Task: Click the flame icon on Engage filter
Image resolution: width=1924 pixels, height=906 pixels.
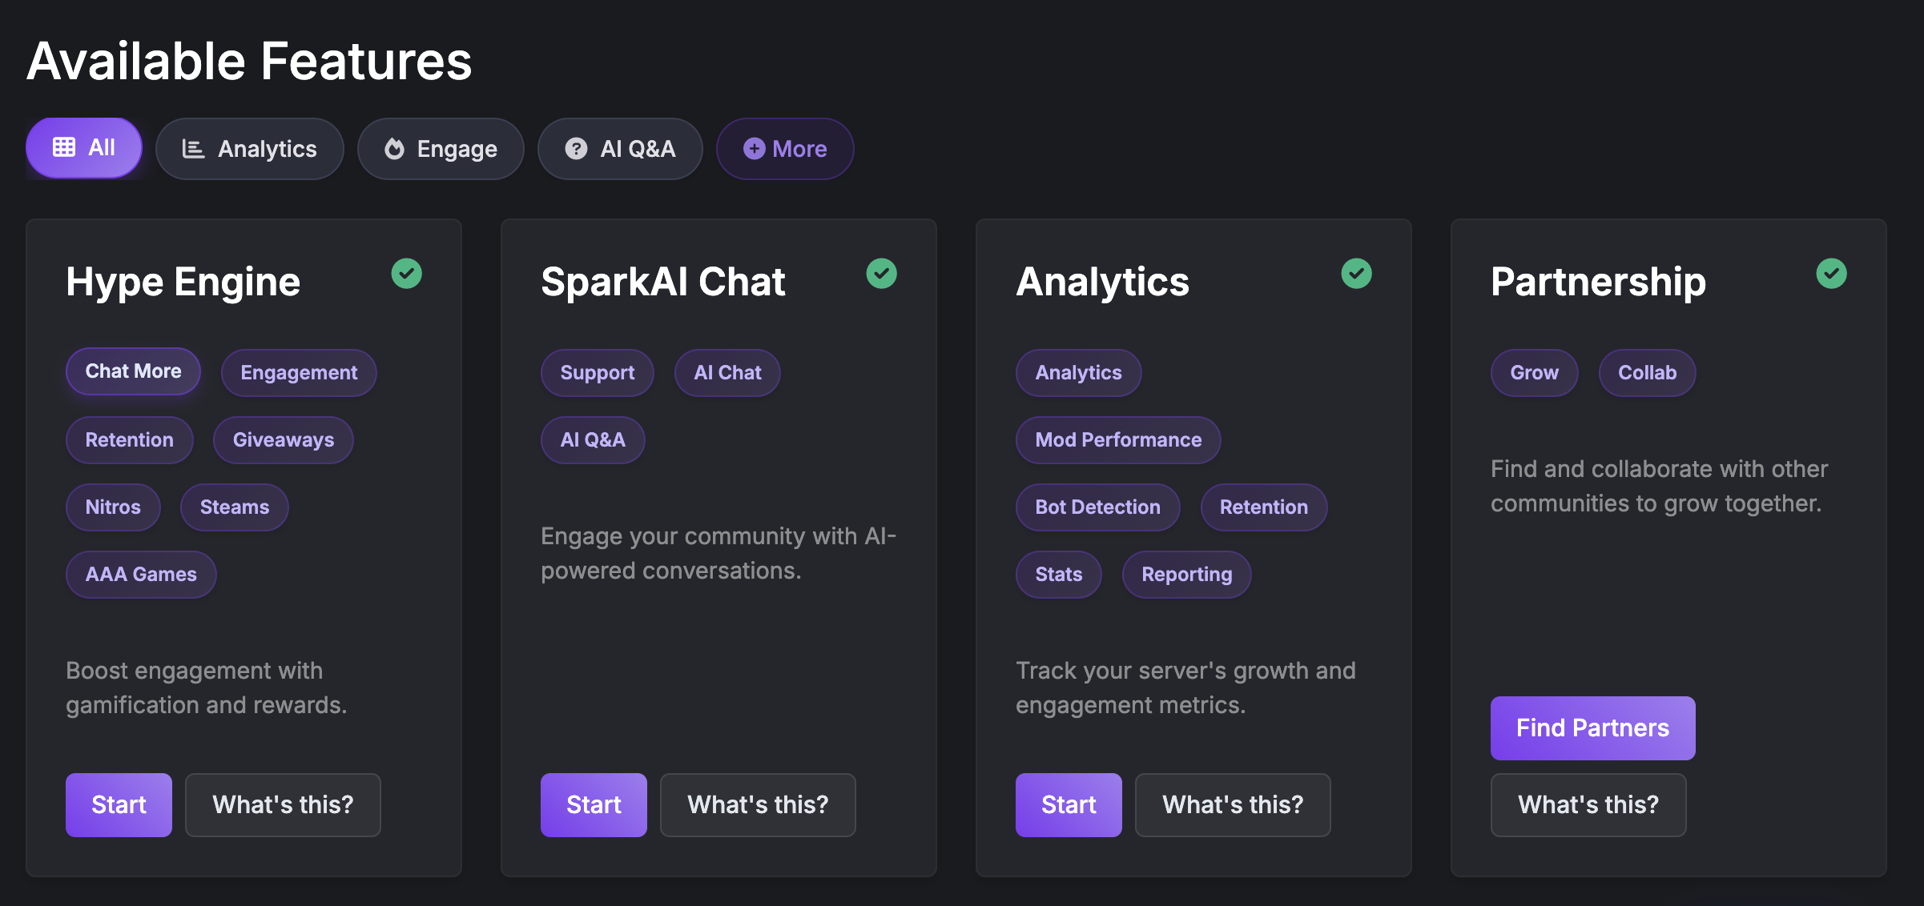Action: tap(394, 149)
